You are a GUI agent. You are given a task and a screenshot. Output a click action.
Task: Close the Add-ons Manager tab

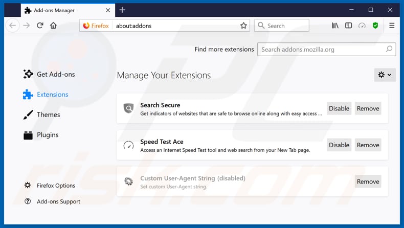108,10
